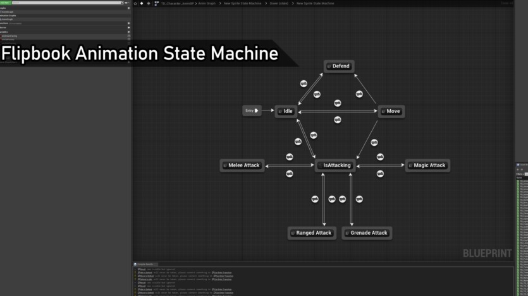This screenshot has height=296, width=528.
Task: Go forward with the right arrow navigation icon
Action: pos(149,3)
